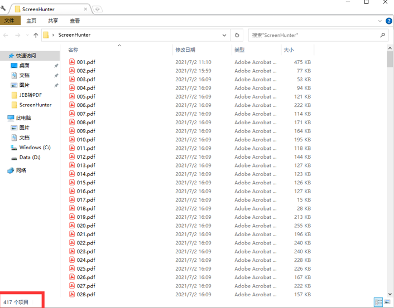Open 桌面 under quick access
394x308 pixels.
(24, 66)
